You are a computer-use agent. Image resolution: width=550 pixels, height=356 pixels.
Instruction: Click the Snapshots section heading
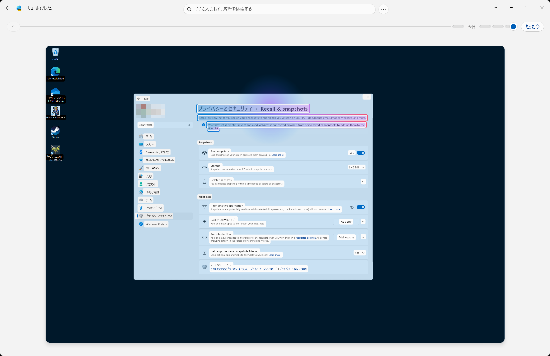pyautogui.click(x=205, y=143)
